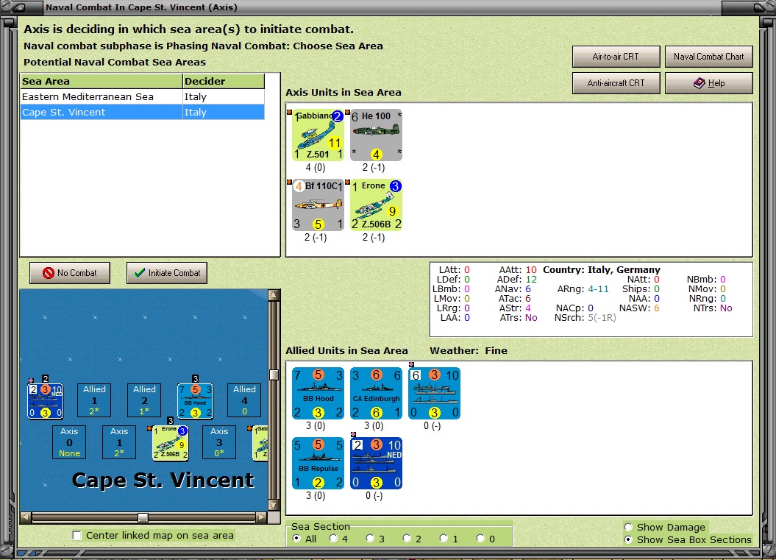This screenshot has height=560, width=776.
Task: Select the CA Edinburgh cruiser unit
Action: 376,393
